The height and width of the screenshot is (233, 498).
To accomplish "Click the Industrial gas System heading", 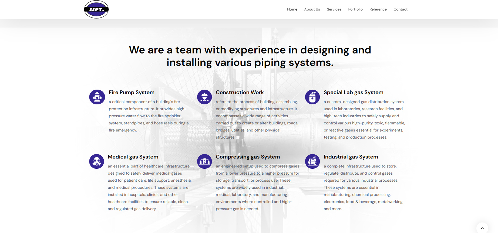I will (351, 157).
